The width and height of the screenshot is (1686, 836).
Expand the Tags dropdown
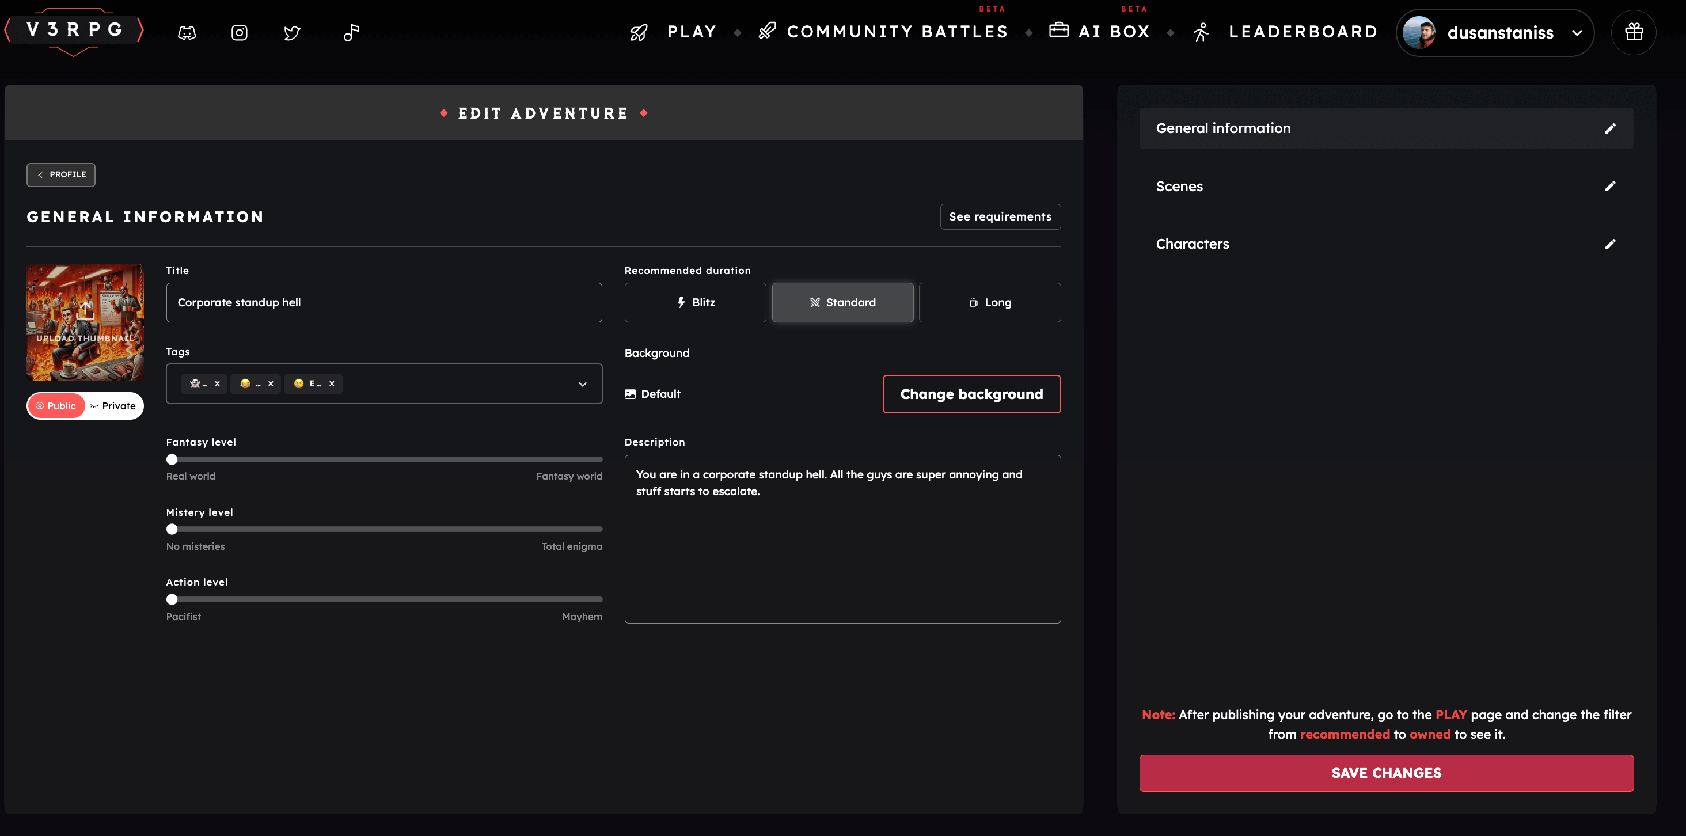click(x=581, y=383)
